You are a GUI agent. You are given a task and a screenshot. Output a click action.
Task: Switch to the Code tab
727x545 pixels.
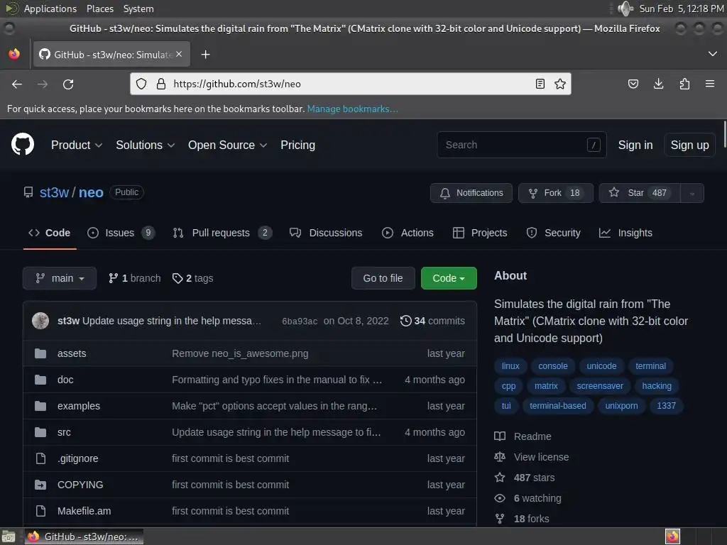click(x=50, y=233)
